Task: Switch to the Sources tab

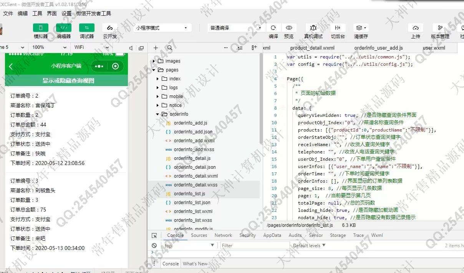Action: click(199, 235)
